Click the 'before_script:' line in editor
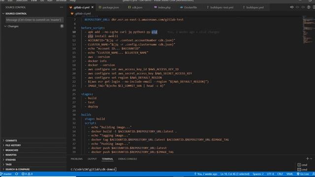The width and height of the screenshot is (315, 177). [93, 28]
